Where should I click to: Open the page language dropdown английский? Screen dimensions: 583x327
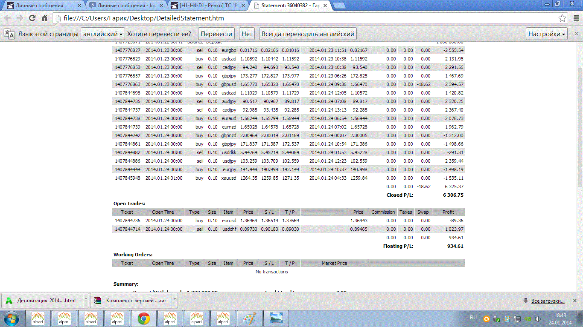pos(103,34)
